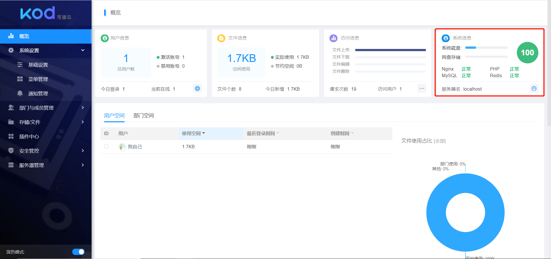Image resolution: width=551 pixels, height=259 pixels.
Task: Click the three-dots icon in 访问信息 card
Action: coord(422,89)
